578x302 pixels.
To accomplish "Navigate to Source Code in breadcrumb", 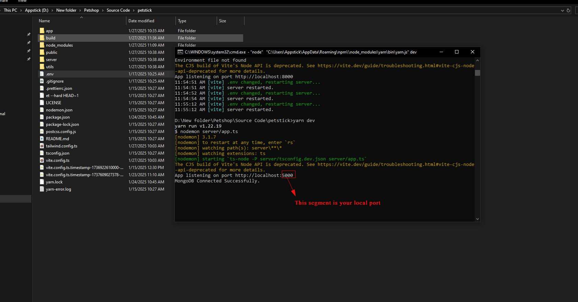I will (x=118, y=10).
